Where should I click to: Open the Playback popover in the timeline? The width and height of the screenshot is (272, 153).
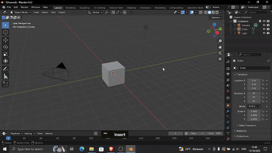[x=16, y=133]
